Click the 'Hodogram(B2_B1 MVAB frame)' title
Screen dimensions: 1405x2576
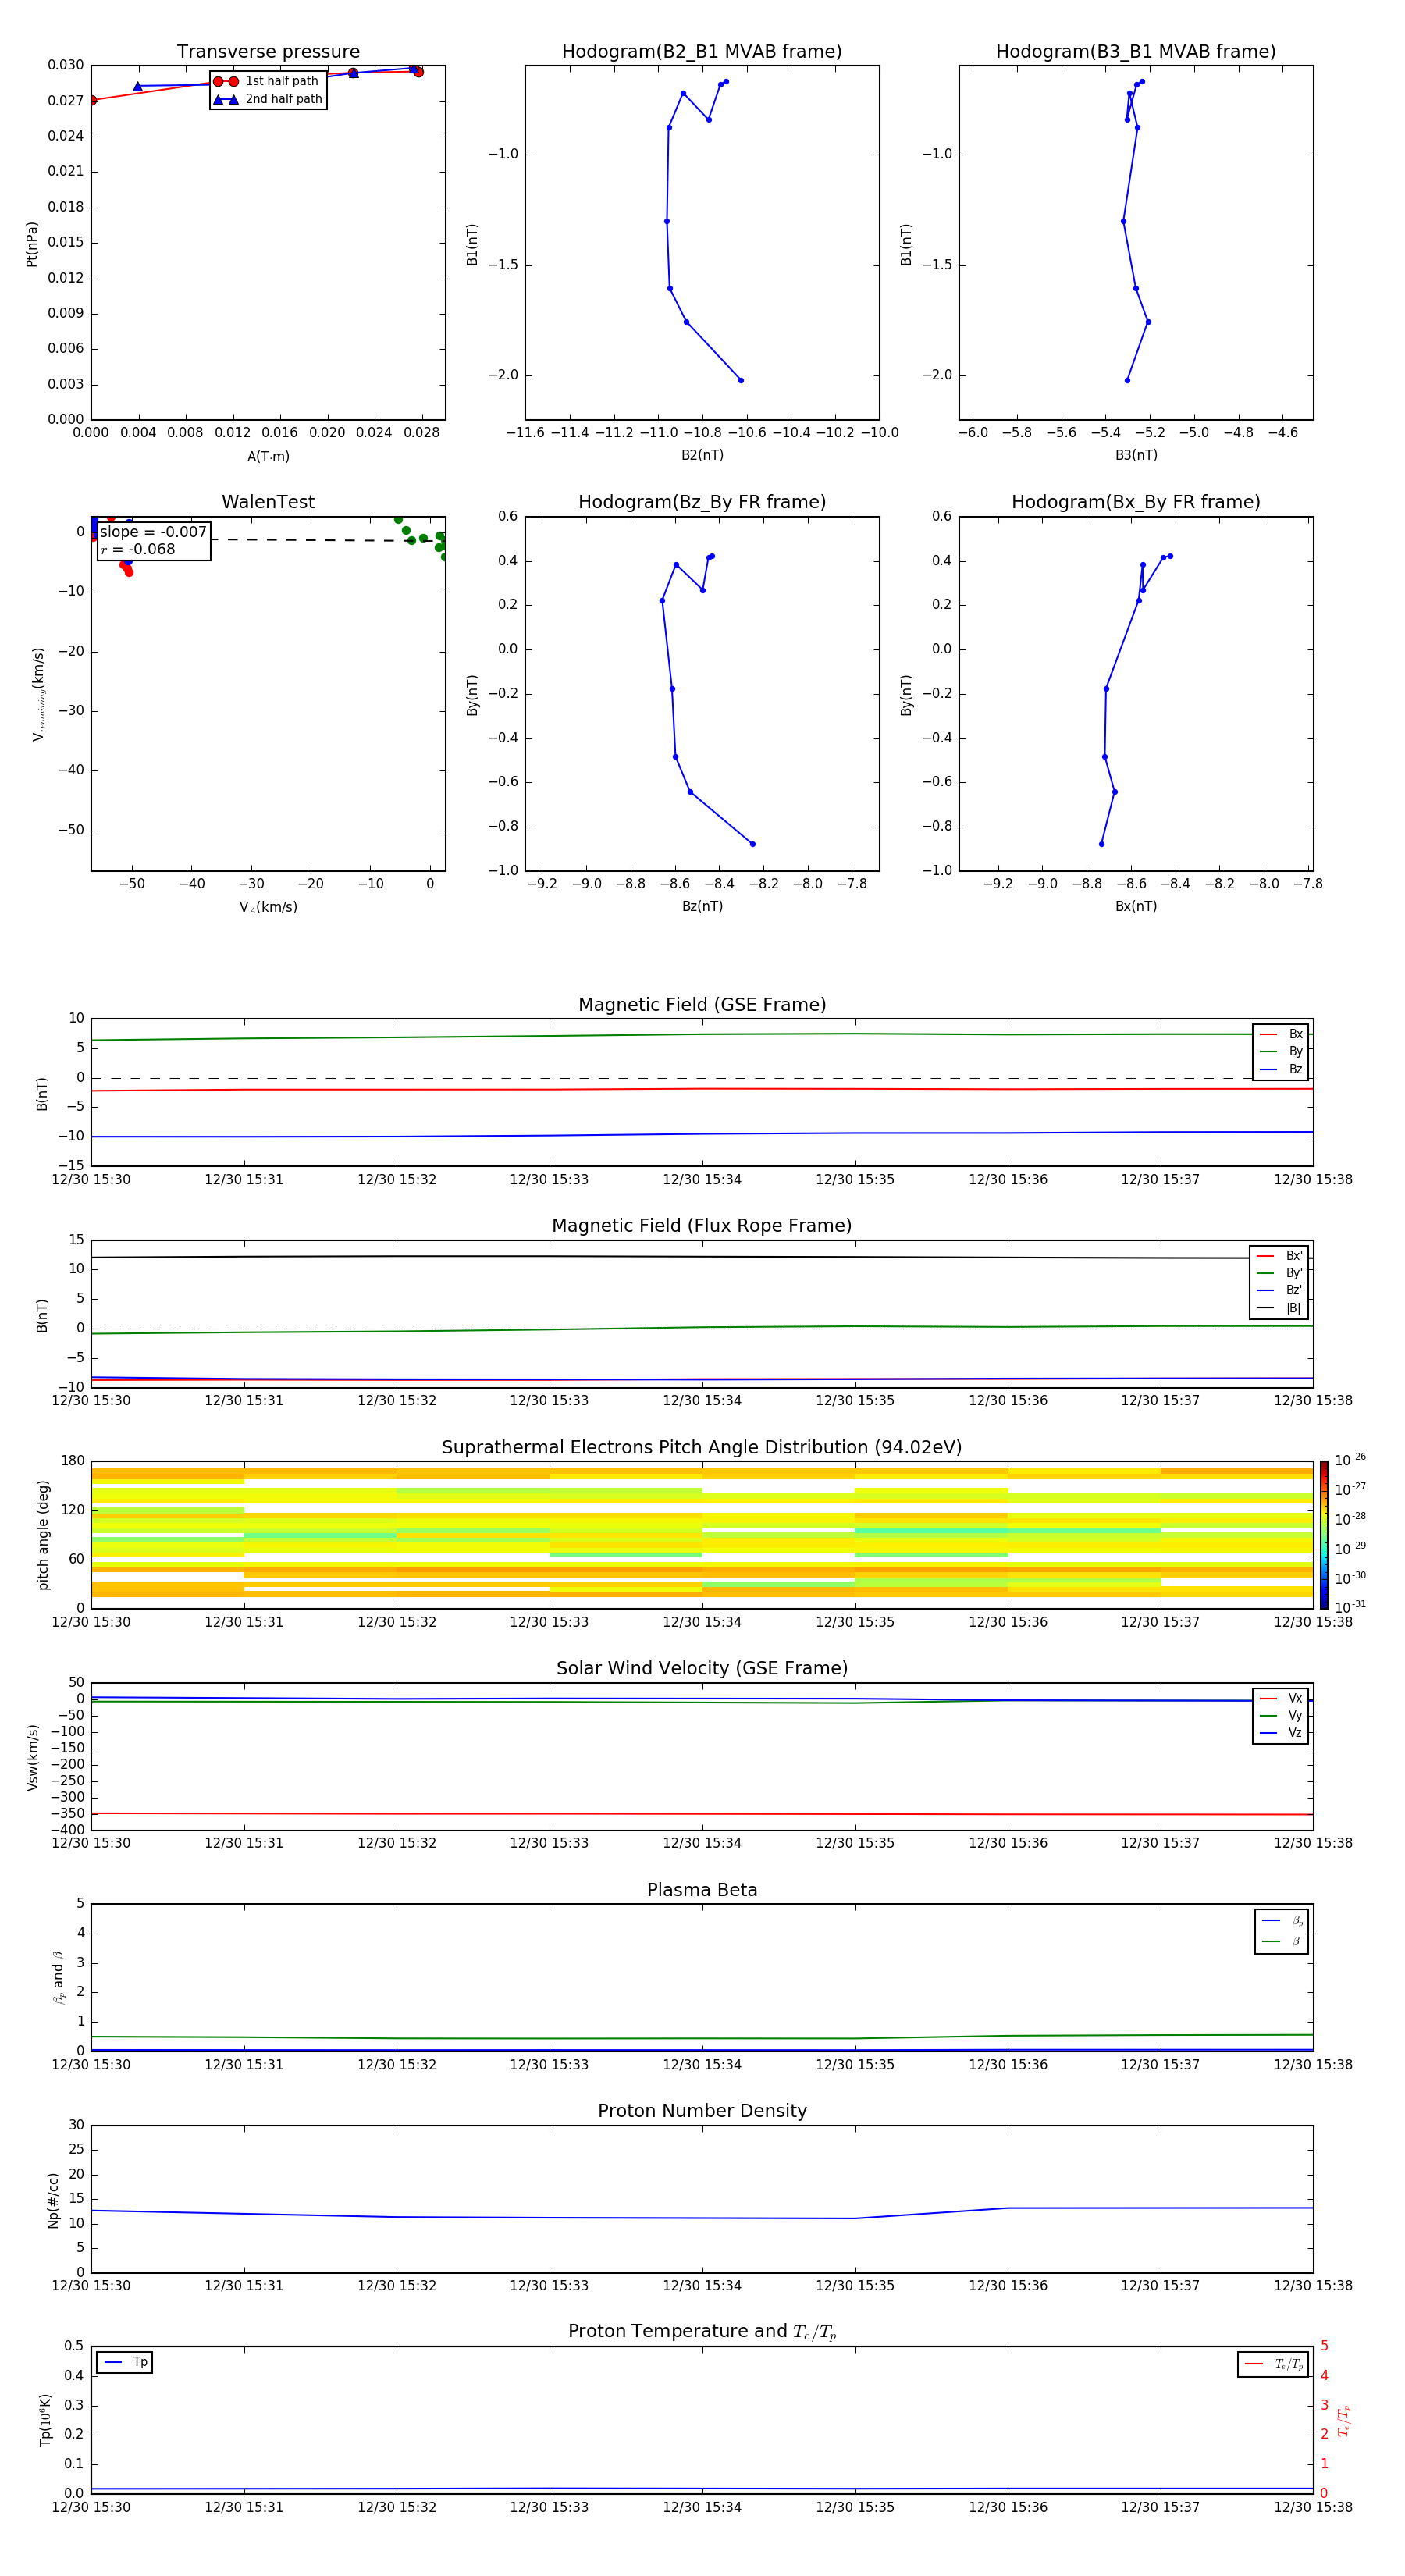[702, 52]
